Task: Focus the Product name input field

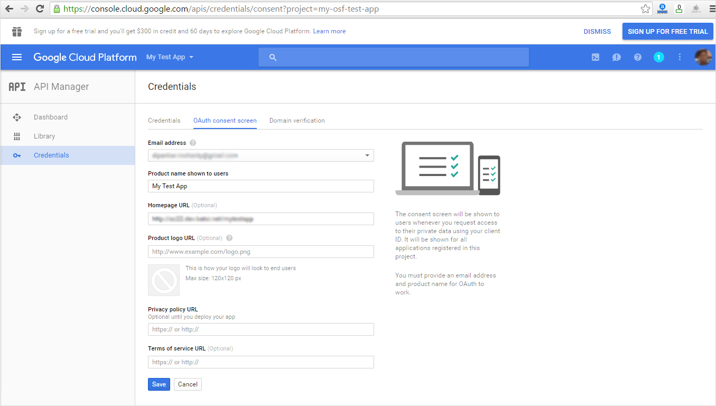Action: point(261,186)
